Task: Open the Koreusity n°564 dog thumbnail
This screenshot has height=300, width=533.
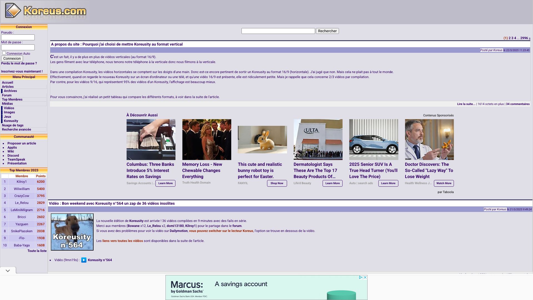Action: [72, 232]
